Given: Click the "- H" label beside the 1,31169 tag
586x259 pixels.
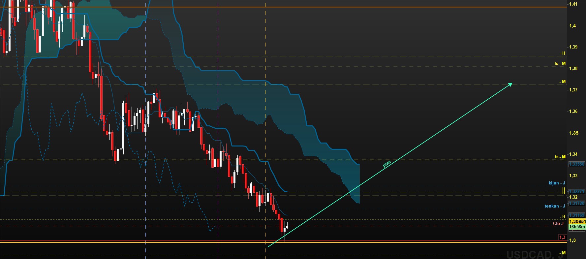Looking at the screenshot, I should pyautogui.click(x=563, y=217).
